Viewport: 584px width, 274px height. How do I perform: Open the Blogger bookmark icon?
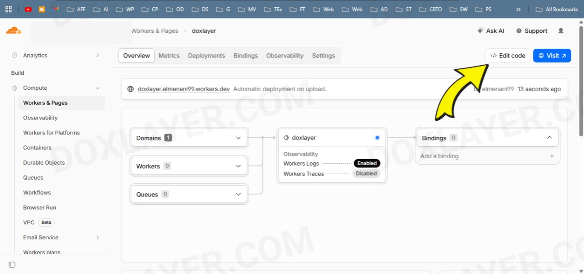(42, 9)
